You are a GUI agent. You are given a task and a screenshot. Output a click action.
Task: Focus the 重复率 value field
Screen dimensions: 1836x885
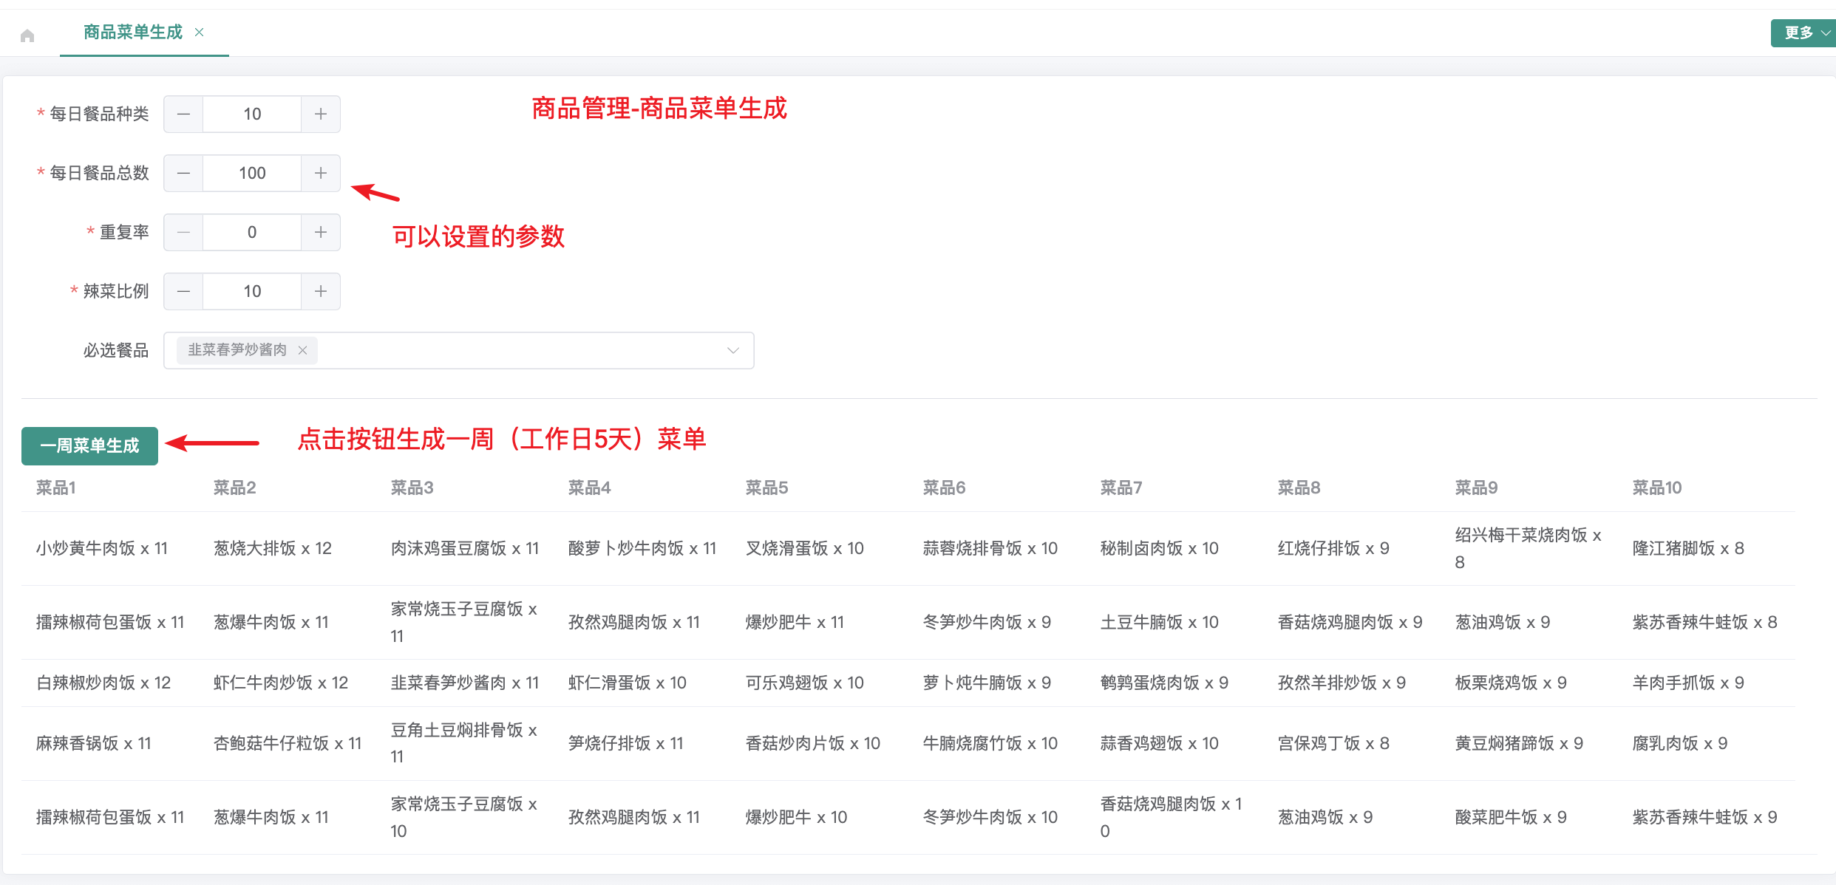pyautogui.click(x=252, y=232)
